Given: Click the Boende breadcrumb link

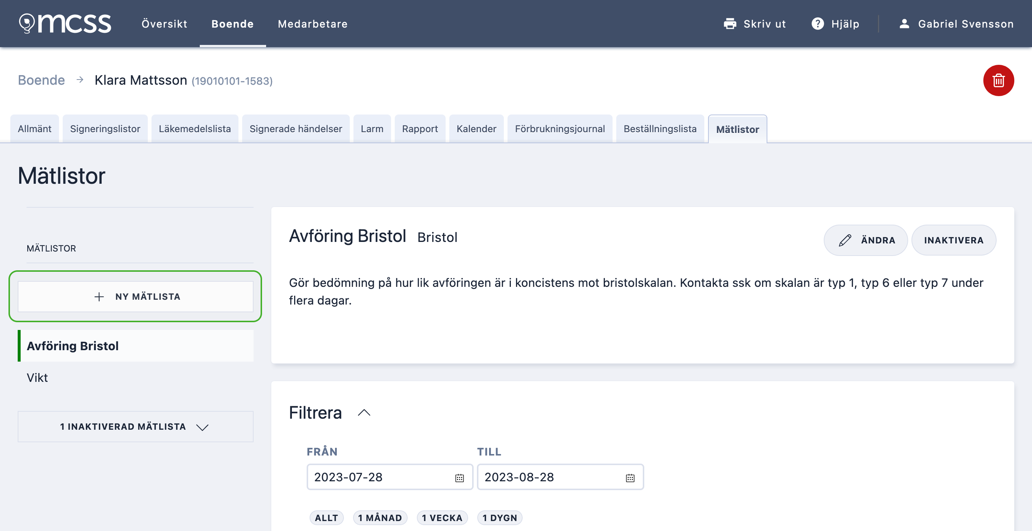Looking at the screenshot, I should click(41, 80).
